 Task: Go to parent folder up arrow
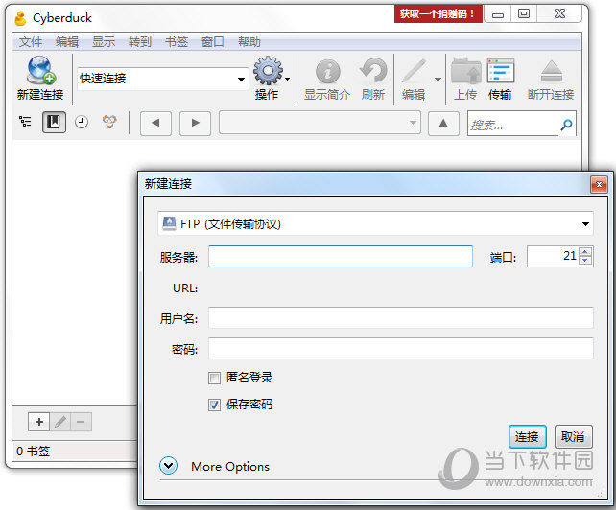443,124
